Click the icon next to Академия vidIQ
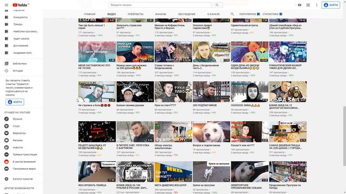 [6, 53]
